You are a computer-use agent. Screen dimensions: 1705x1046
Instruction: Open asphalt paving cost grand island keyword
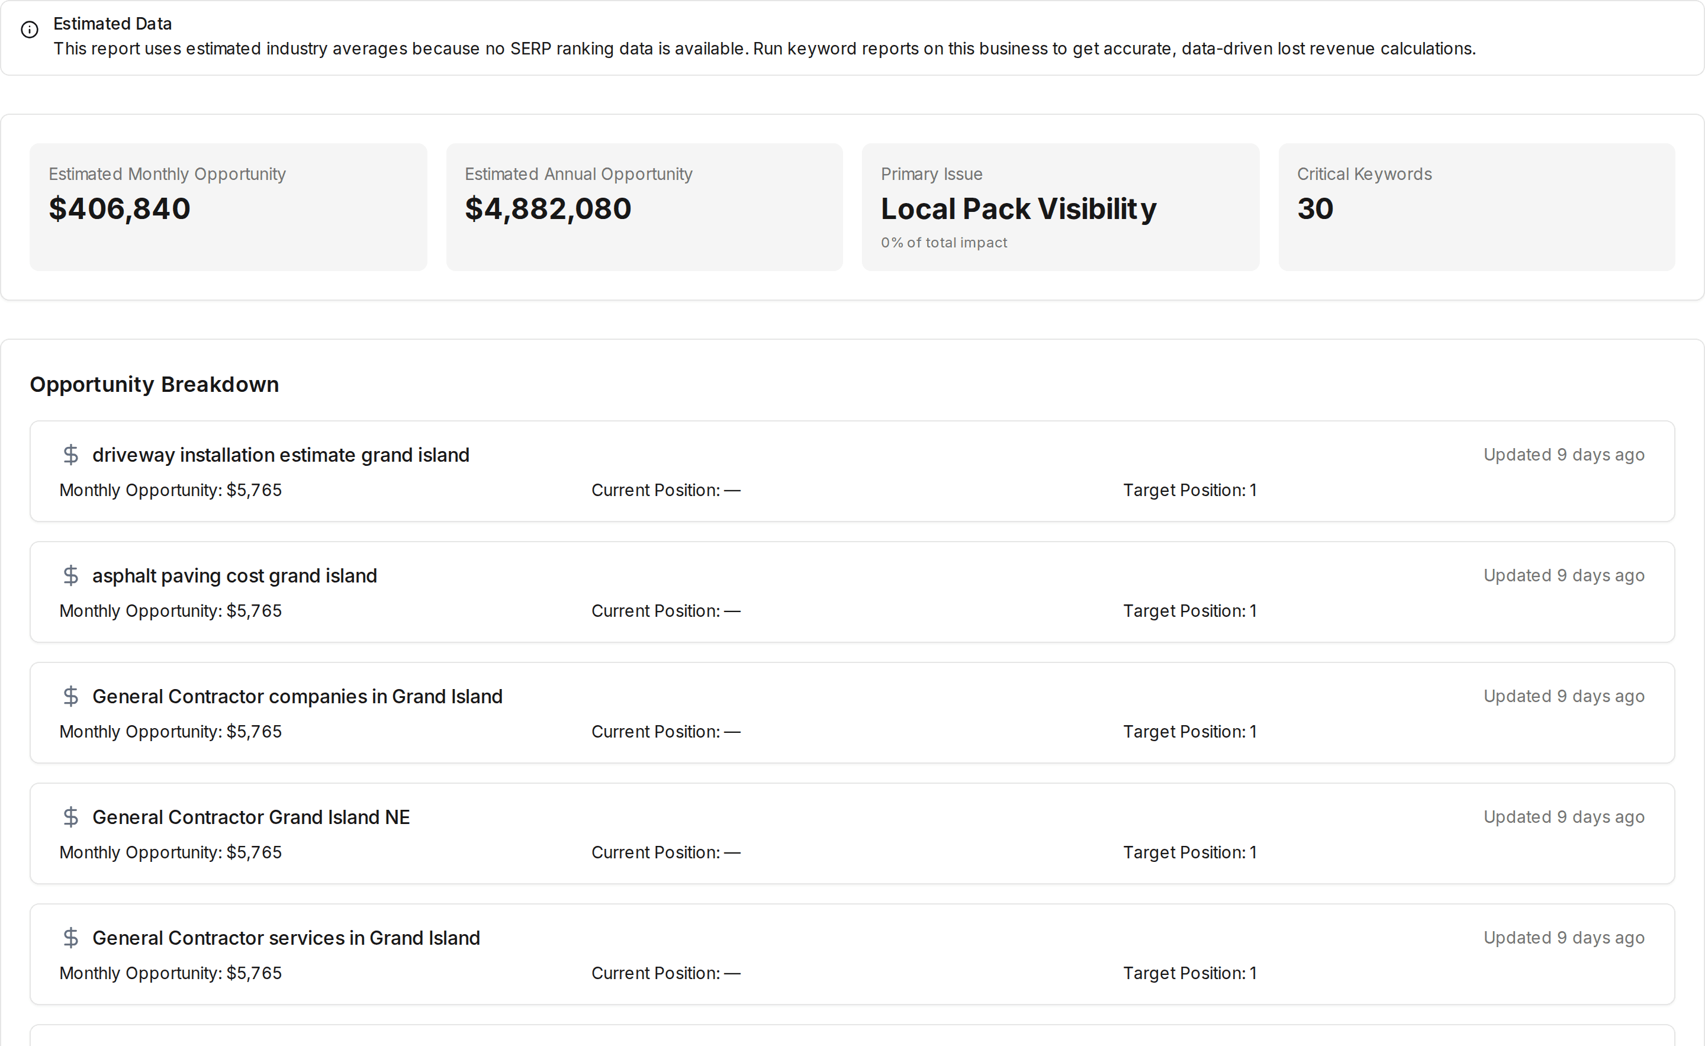pyautogui.click(x=234, y=575)
